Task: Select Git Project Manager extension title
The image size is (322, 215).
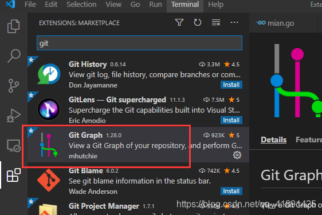Action: [x=104, y=206]
